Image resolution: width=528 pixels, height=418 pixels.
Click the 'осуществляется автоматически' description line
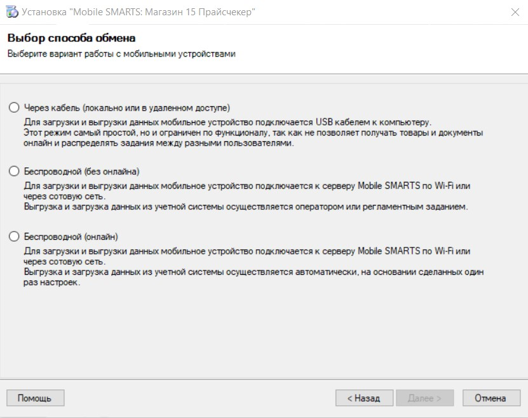click(254, 272)
